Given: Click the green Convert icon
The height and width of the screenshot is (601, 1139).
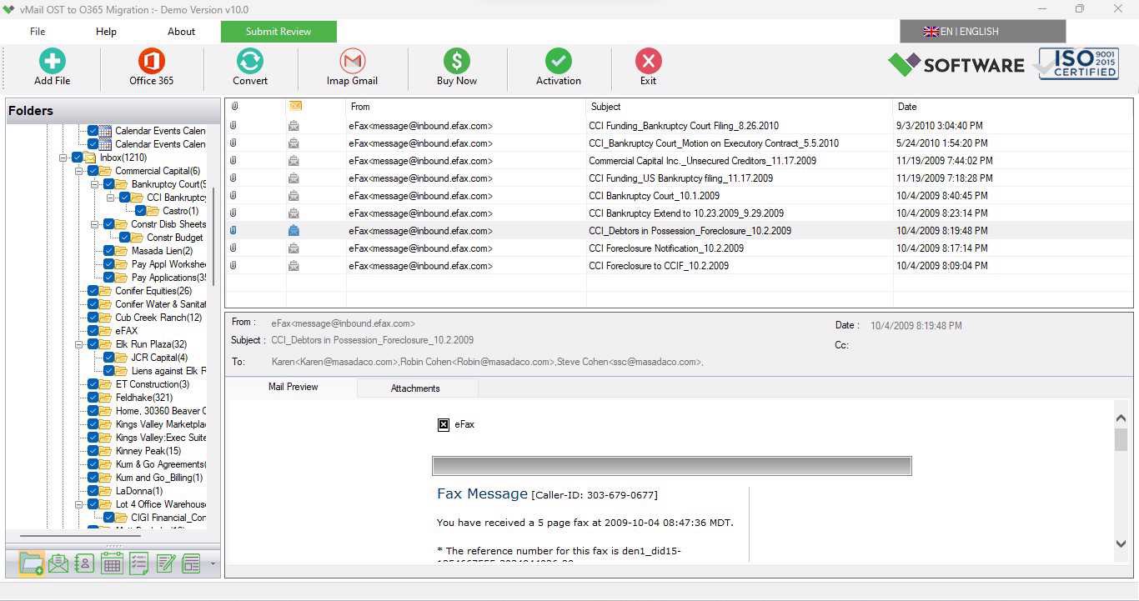Looking at the screenshot, I should (x=250, y=61).
